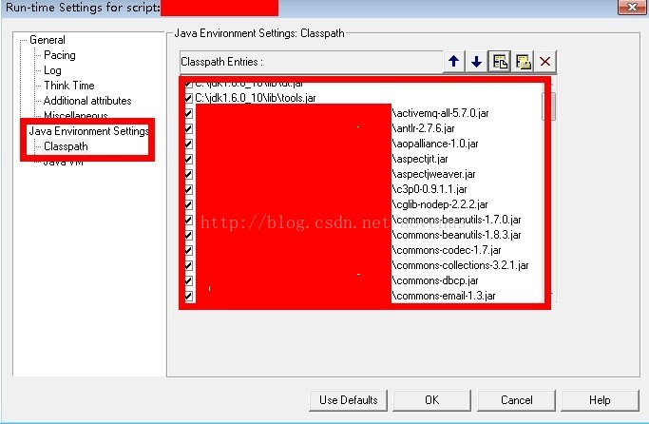
Task: Select the tools.jar entry text
Action: (256, 98)
